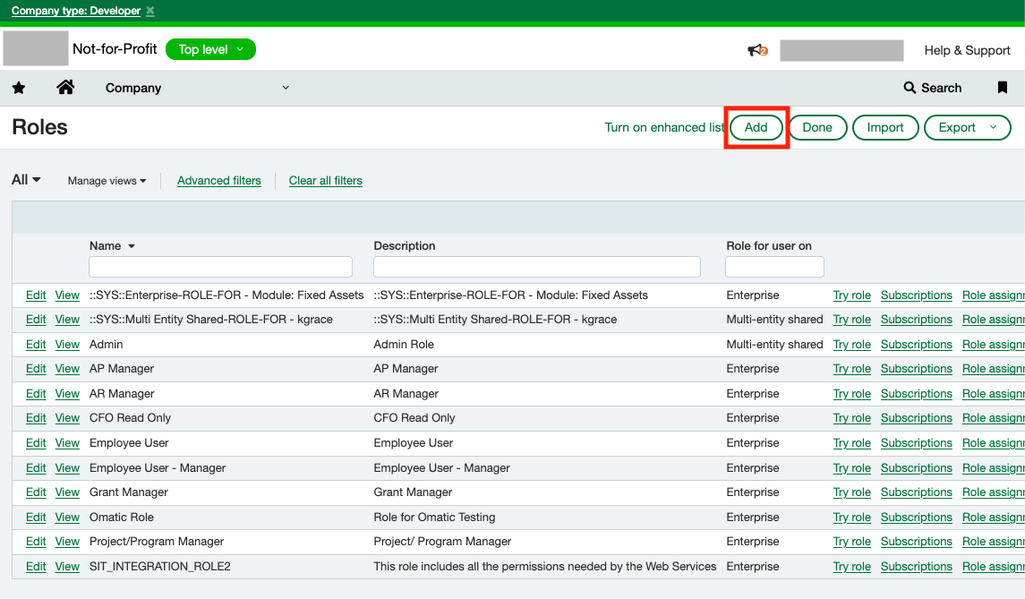1025x599 pixels.
Task: Open Help & Support
Action: (x=967, y=50)
